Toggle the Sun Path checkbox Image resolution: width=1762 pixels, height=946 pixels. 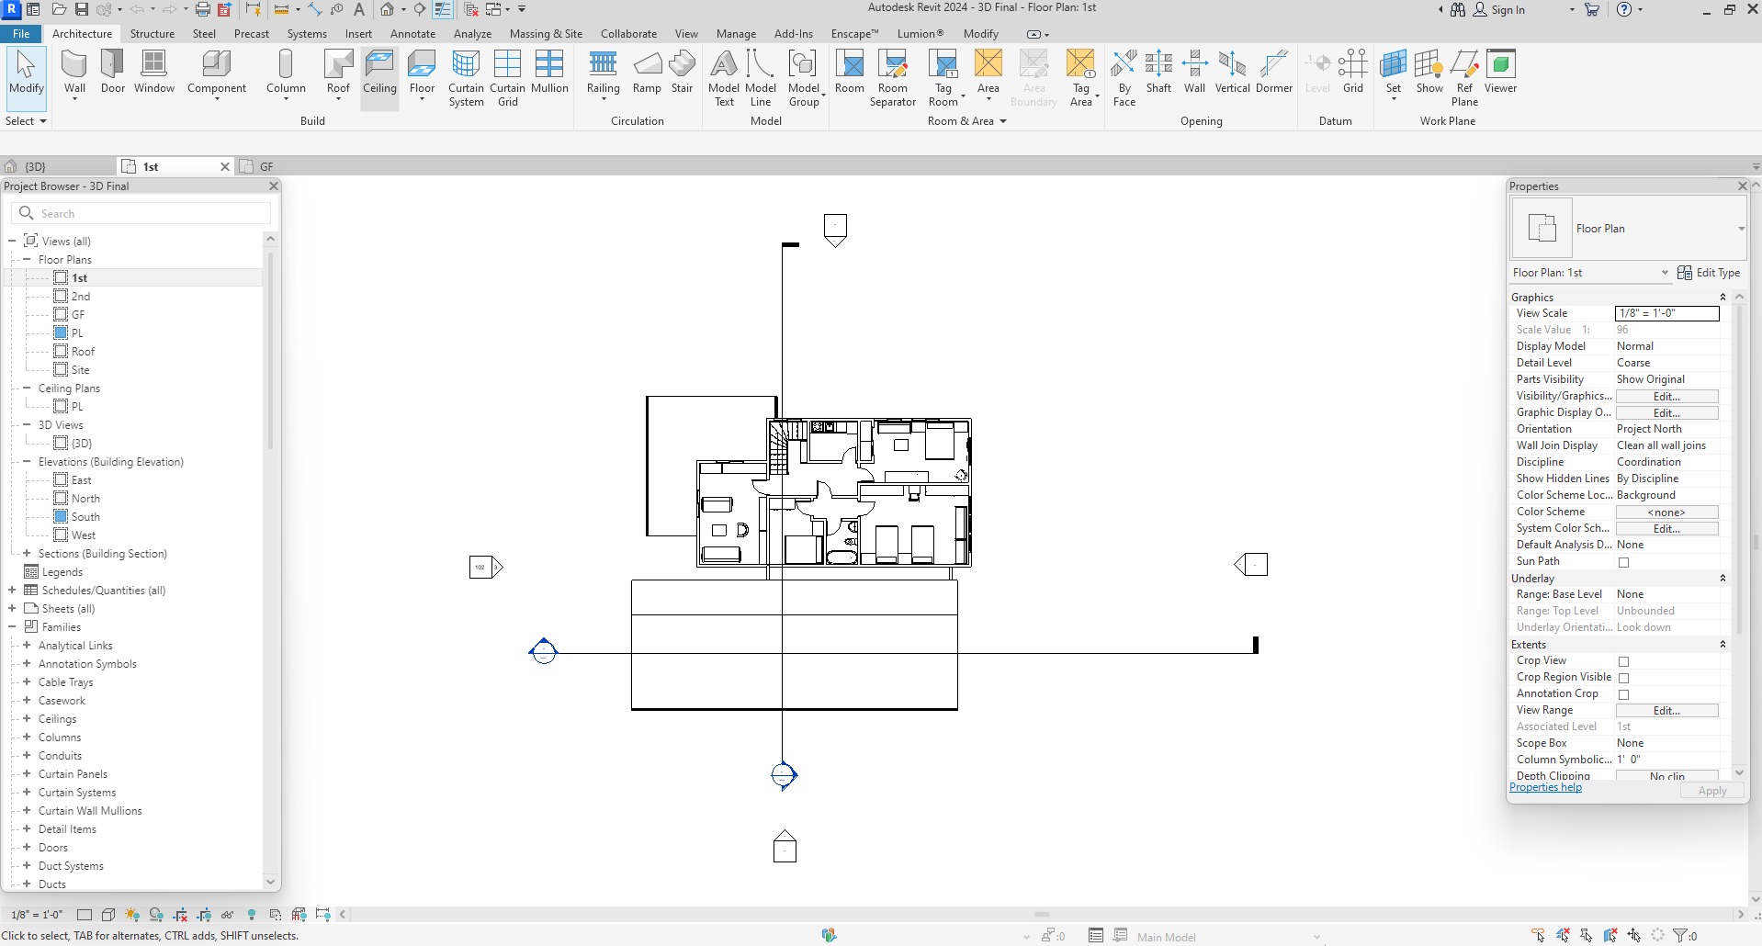[1623, 562]
